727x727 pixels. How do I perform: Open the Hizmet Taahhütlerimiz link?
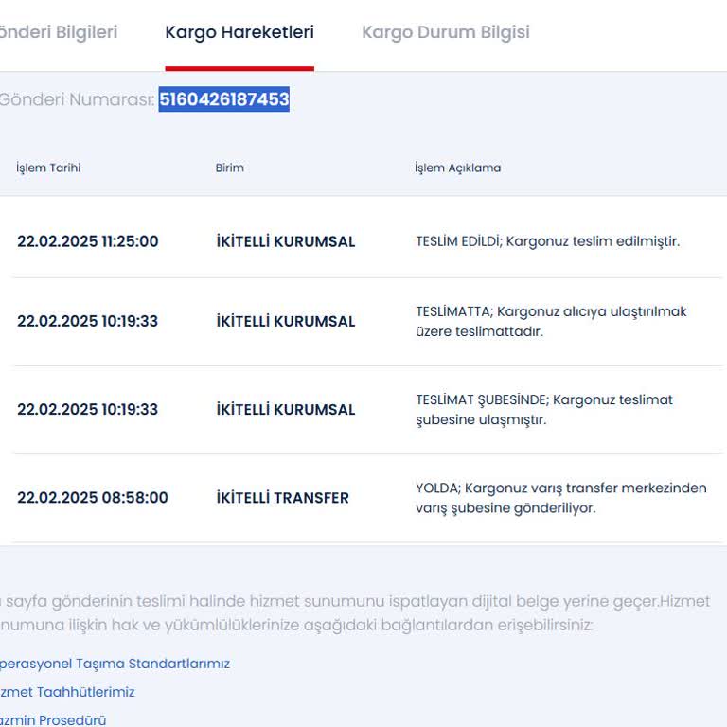pyautogui.click(x=67, y=692)
